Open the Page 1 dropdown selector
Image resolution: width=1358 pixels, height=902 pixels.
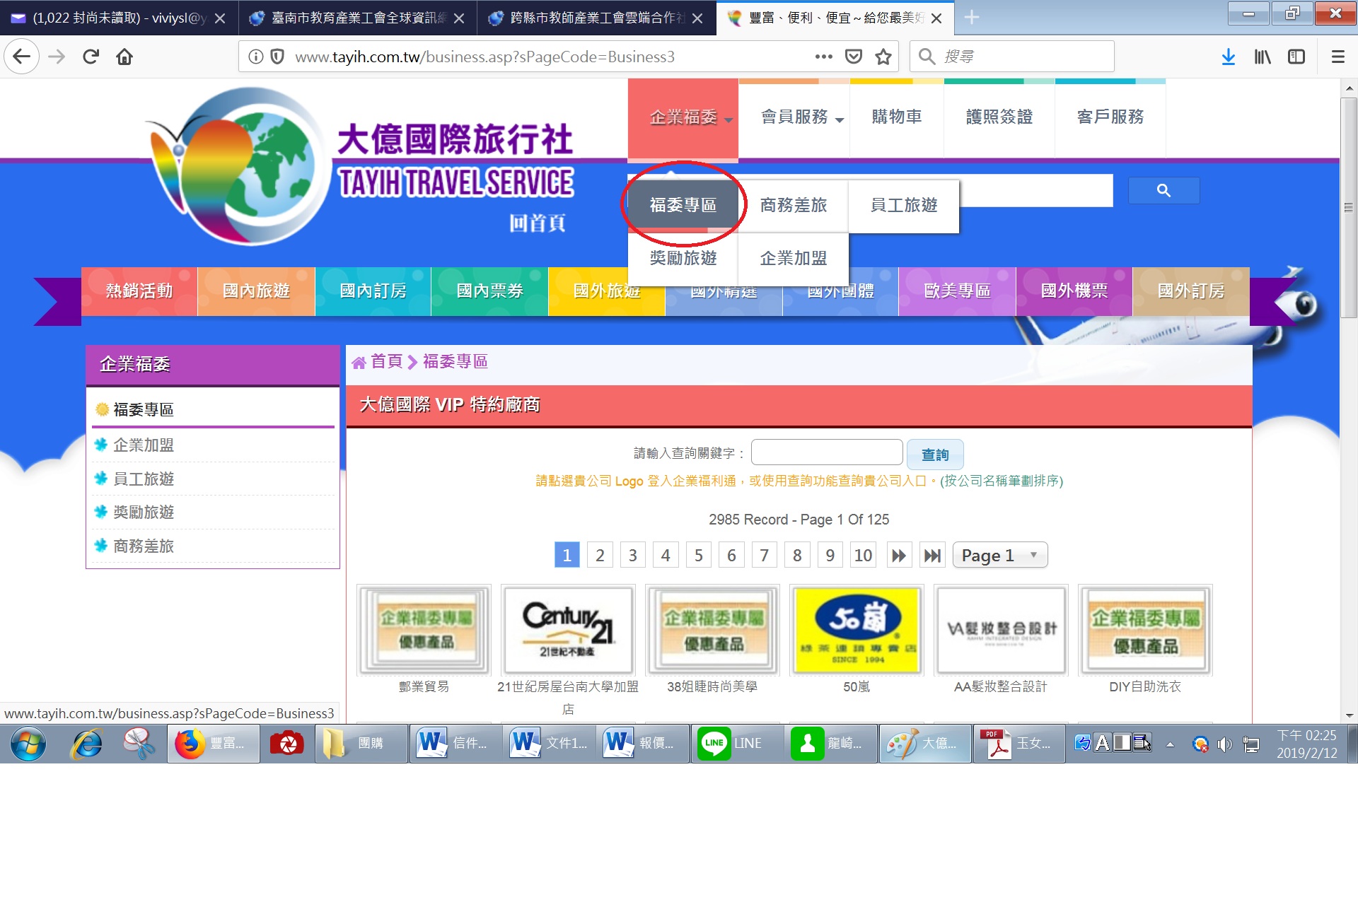999,555
